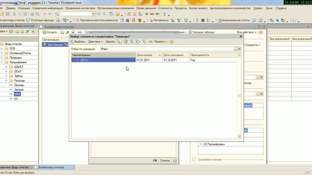Screen dimensions: 312x175
Task: Open the search field dropdown arrow
Action: pos(94,14)
